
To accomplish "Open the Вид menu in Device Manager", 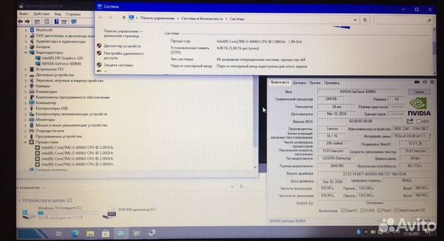I will [x=58, y=14].
